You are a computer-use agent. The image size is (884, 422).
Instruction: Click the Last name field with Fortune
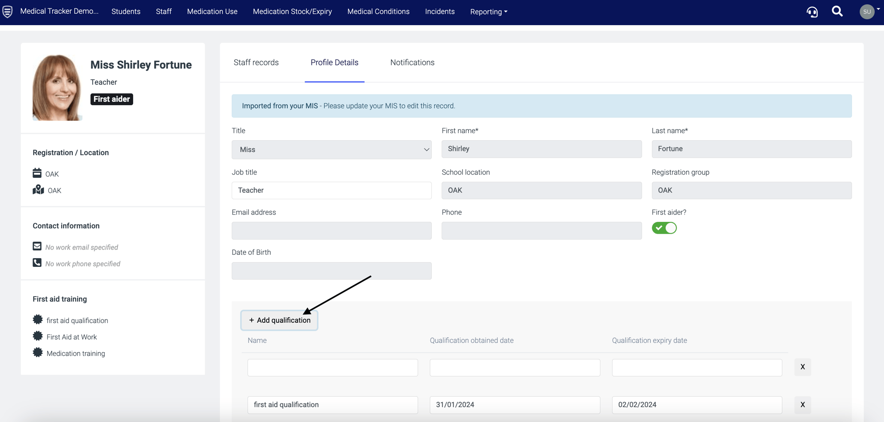752,149
